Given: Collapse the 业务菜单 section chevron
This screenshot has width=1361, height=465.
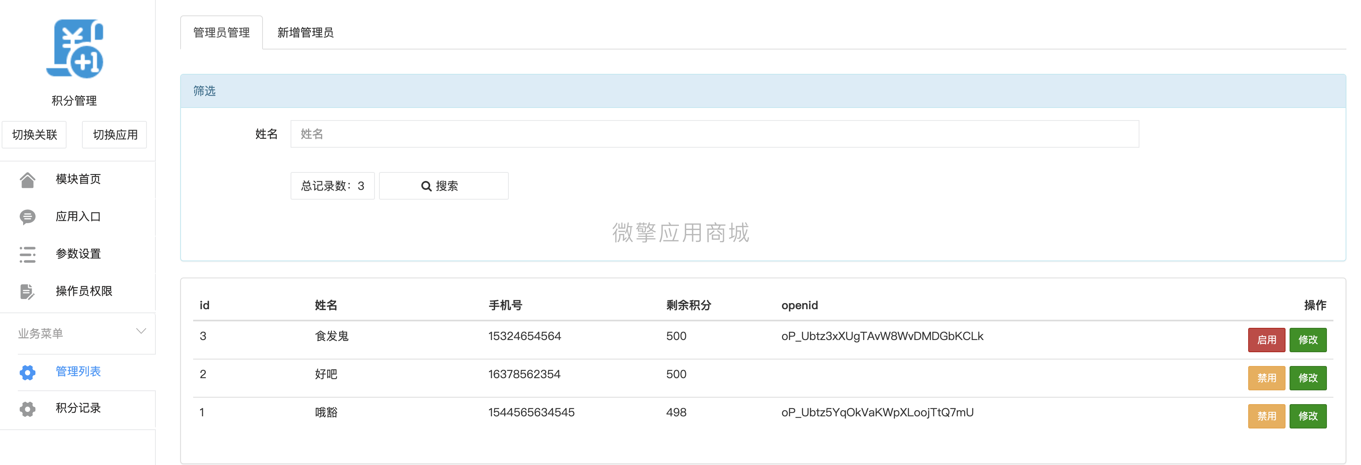Looking at the screenshot, I should (x=141, y=332).
